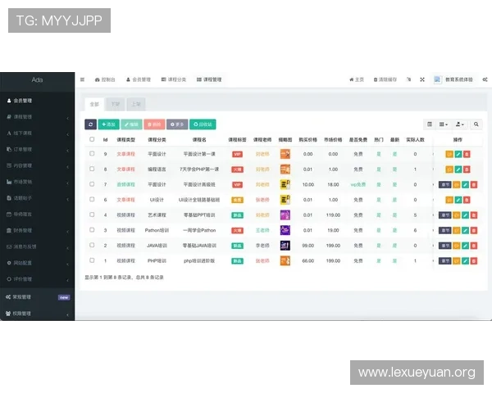
Task: Open the thumbnail for row id 9
Action: point(285,154)
